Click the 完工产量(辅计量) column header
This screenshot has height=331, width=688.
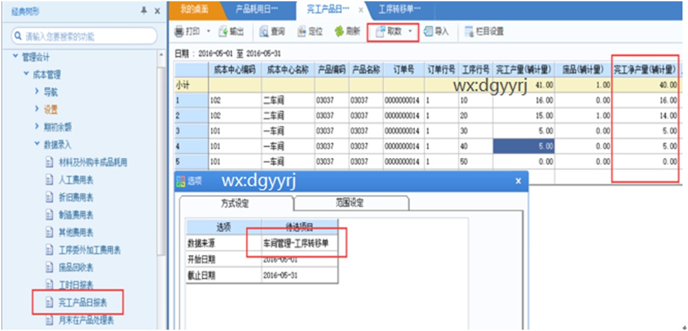point(523,70)
